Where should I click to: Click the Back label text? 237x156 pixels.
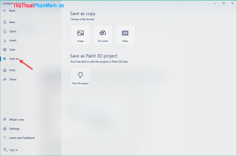pos(12,11)
